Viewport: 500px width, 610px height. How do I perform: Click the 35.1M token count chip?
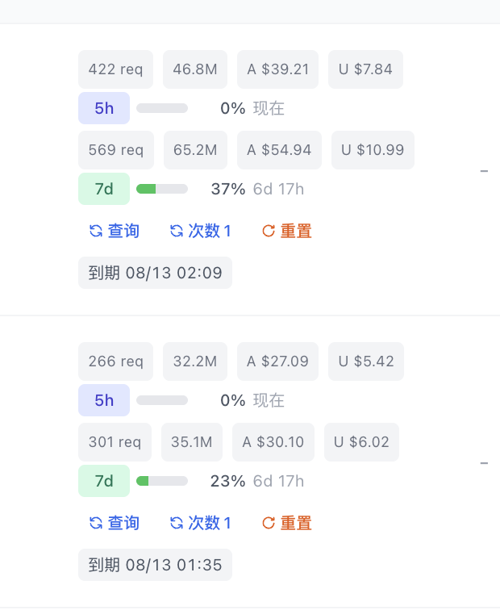pos(192,442)
